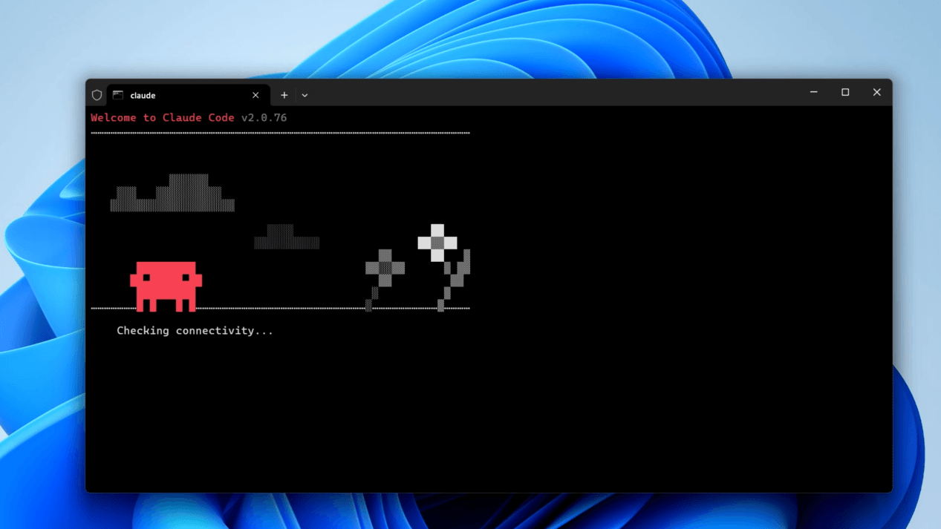
Task: Click the admin shield icon in title bar
Action: tap(97, 95)
